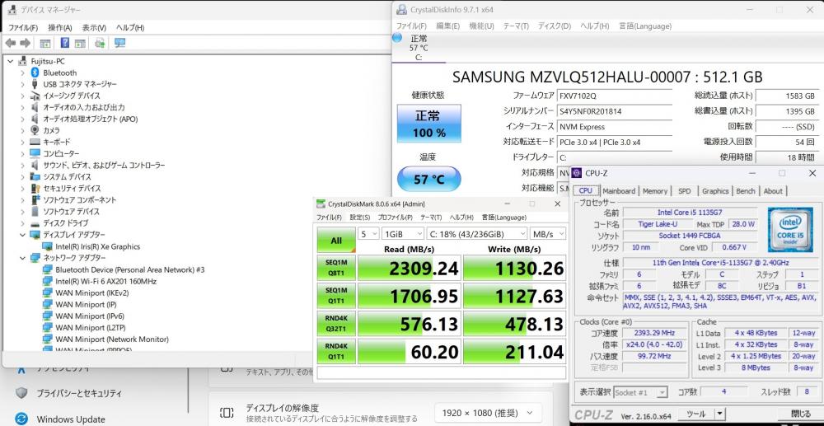Click the RND4K Q1T1 test button
The width and height of the screenshot is (824, 426).
(336, 351)
